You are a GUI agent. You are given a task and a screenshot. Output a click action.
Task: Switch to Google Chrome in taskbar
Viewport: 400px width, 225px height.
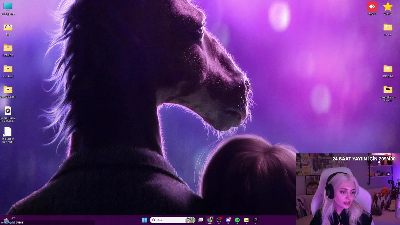[210, 220]
